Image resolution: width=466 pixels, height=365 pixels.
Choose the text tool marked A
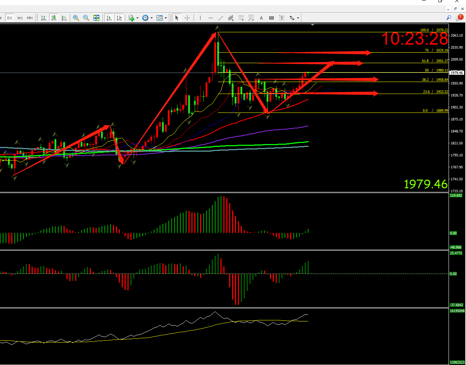261,18
